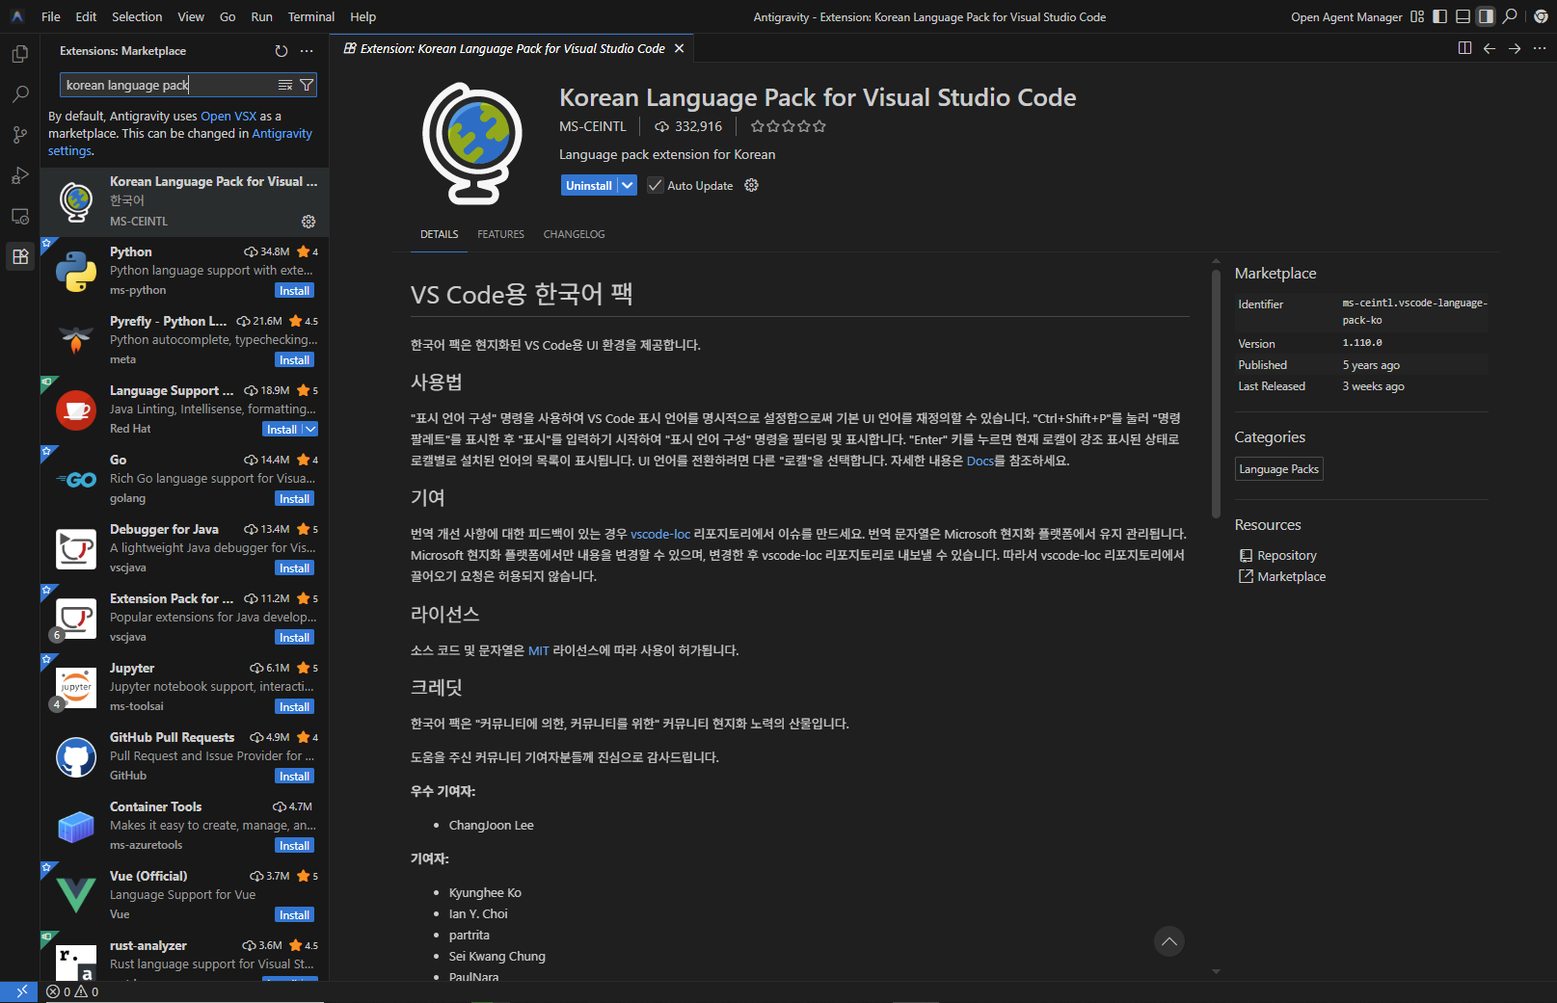Select the Pyrefly extension list item
Image resolution: width=1557 pixels, height=1003 pixels.
pos(184,341)
